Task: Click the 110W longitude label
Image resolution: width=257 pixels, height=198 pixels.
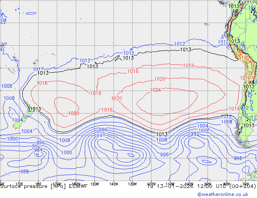Action: tap(170, 184)
